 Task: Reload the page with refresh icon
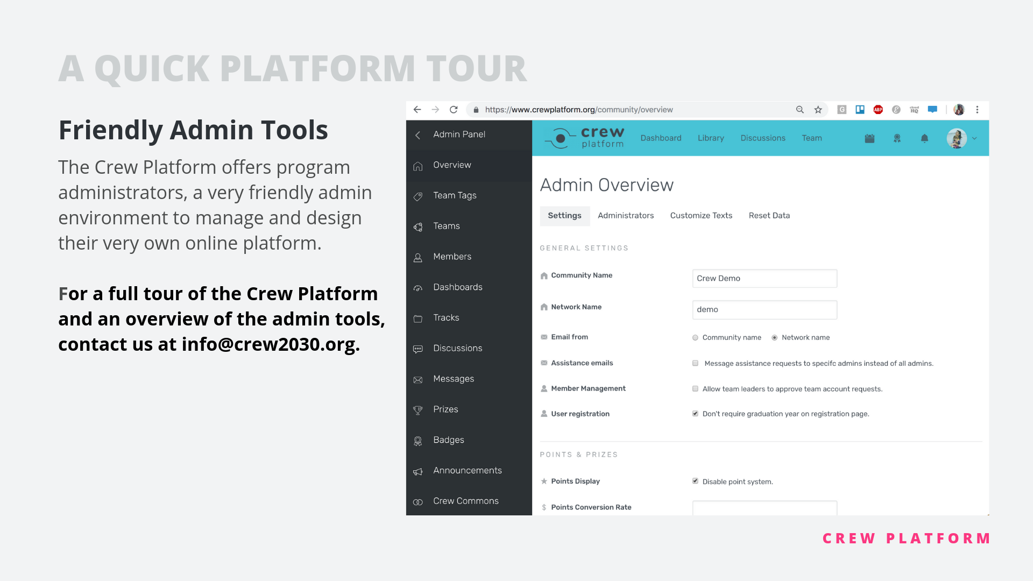tap(454, 110)
